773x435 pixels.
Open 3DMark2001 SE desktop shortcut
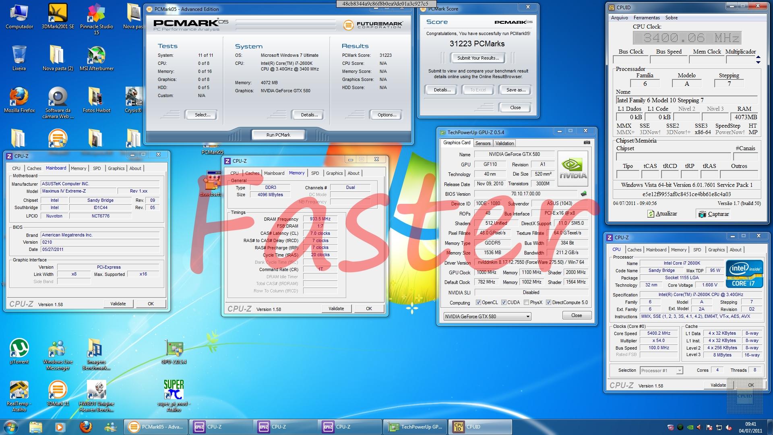pyautogui.click(x=58, y=17)
